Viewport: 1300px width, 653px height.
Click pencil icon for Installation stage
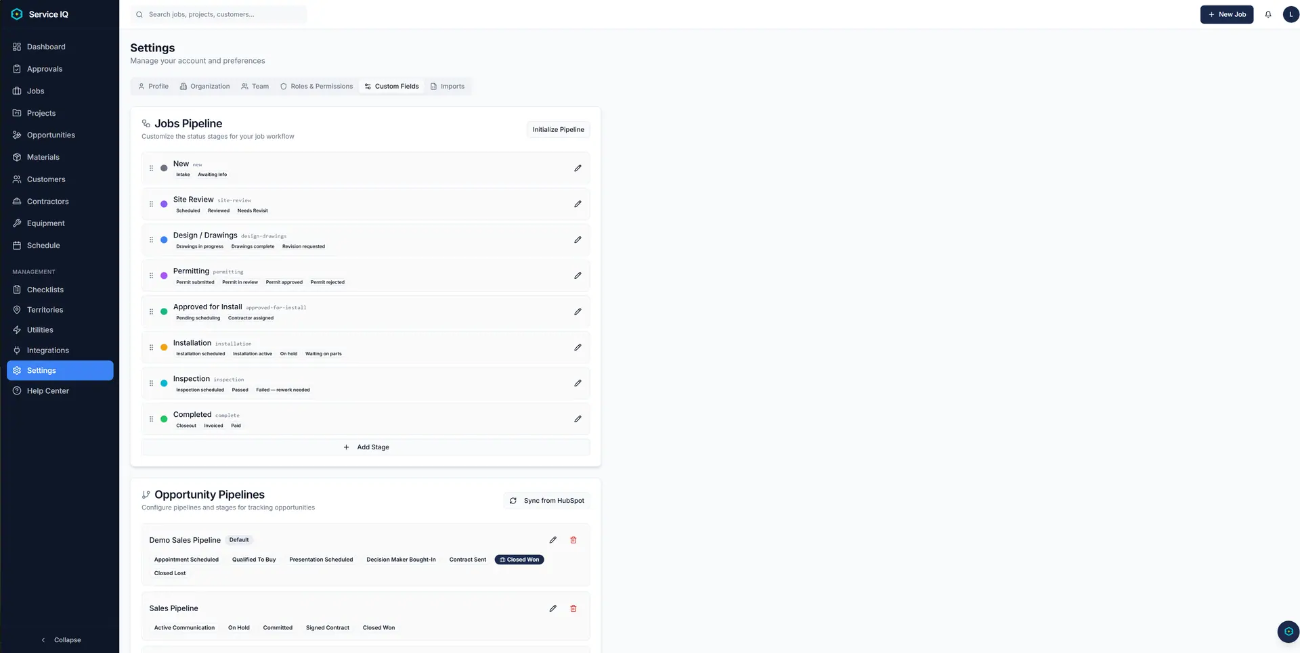coord(578,347)
